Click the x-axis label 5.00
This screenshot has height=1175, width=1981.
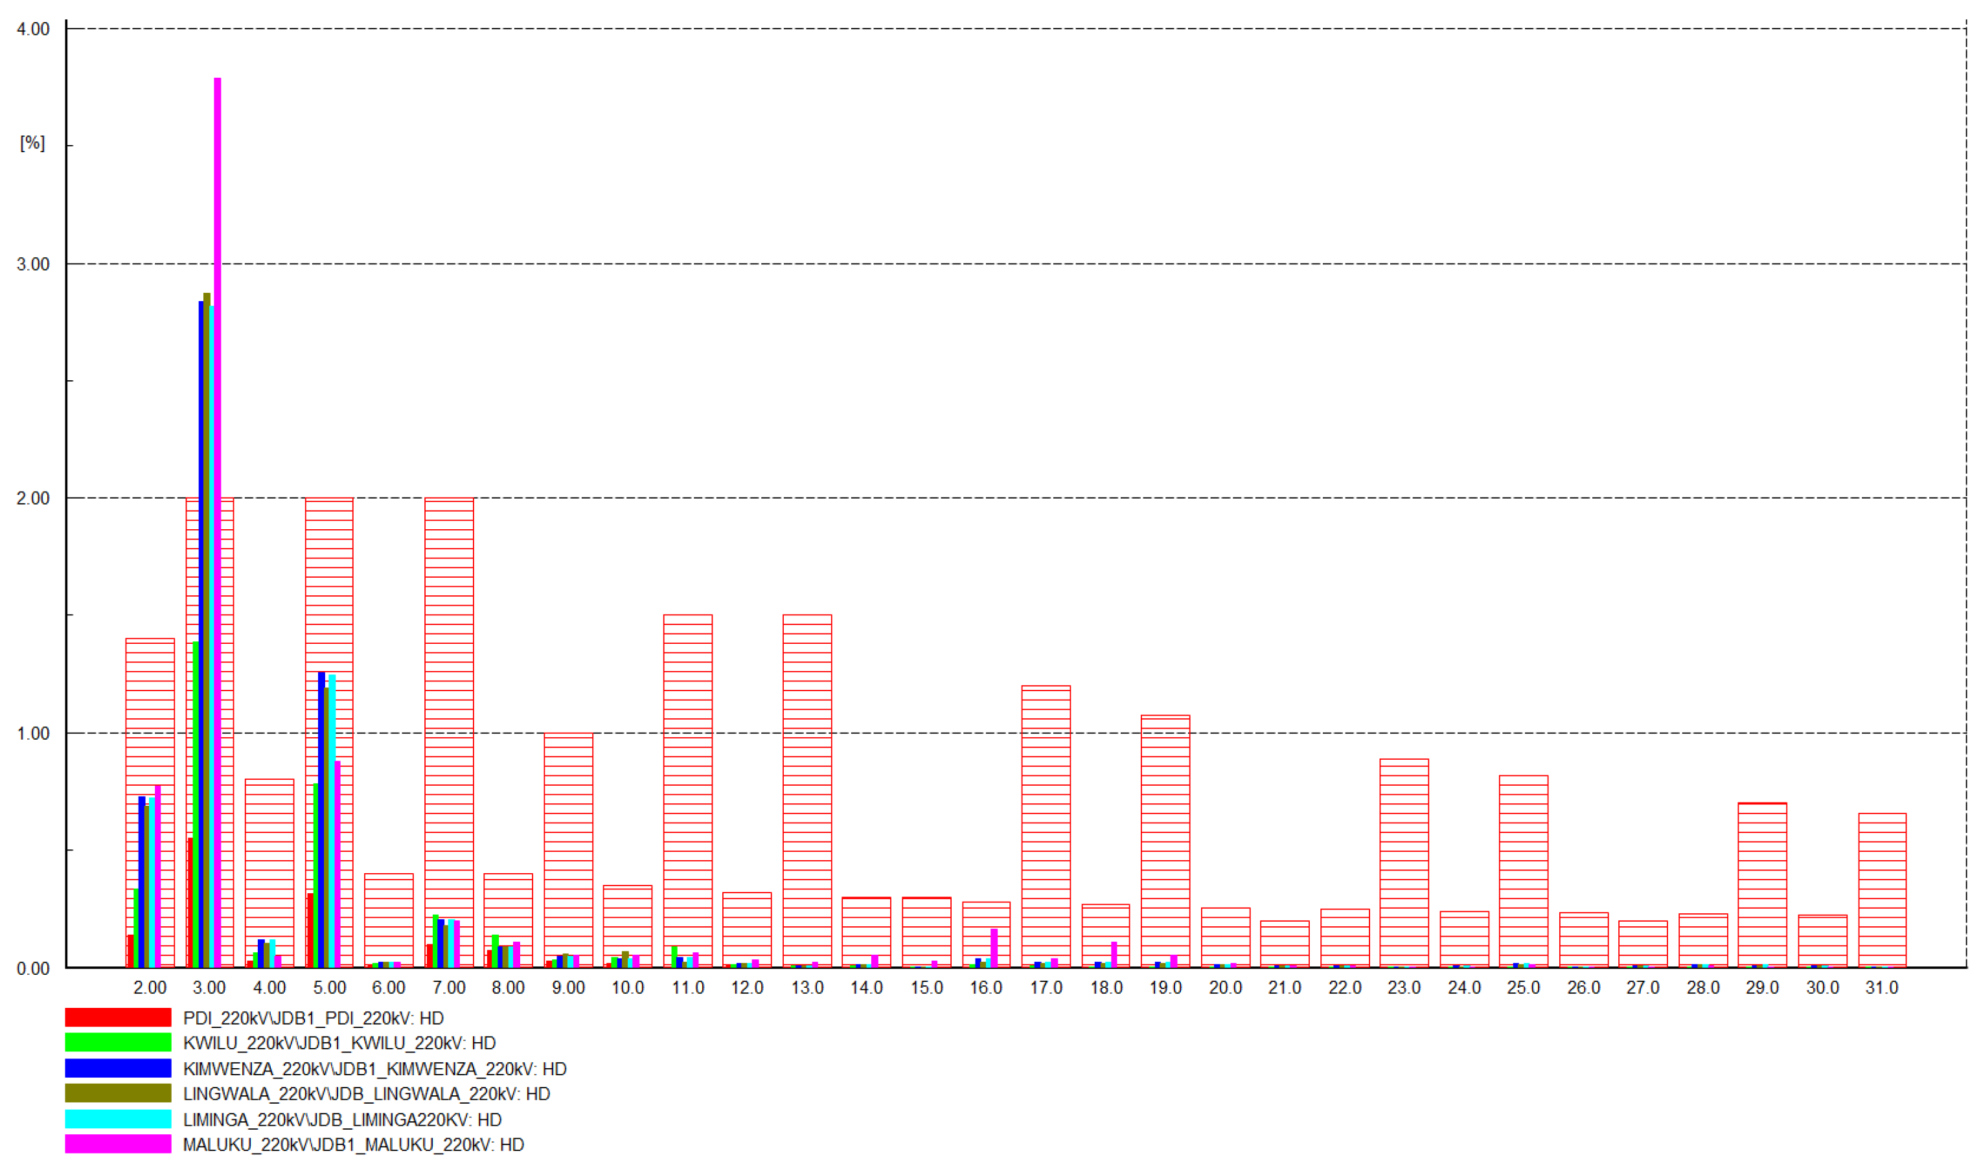coord(329,988)
